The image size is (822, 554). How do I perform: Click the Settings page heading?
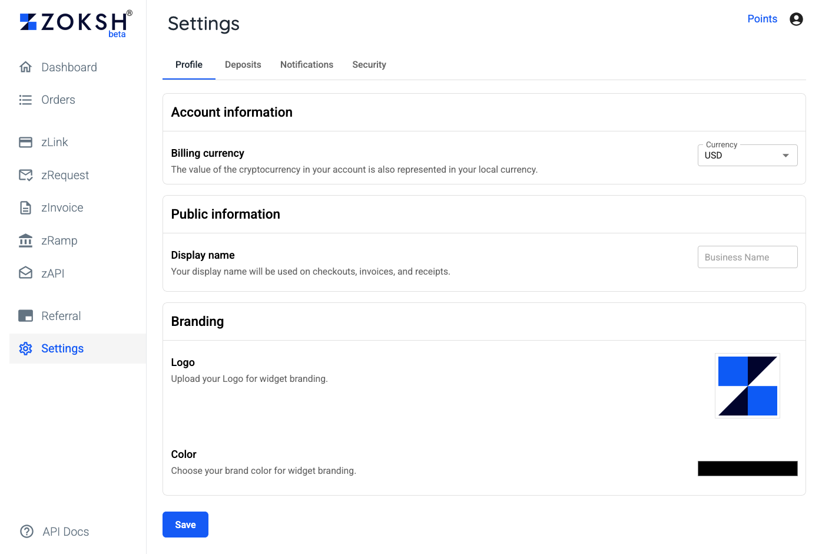204,24
